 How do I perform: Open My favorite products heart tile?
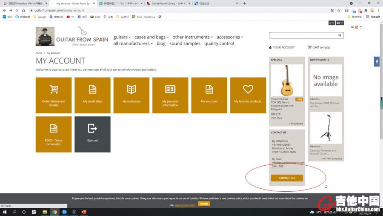tap(248, 95)
